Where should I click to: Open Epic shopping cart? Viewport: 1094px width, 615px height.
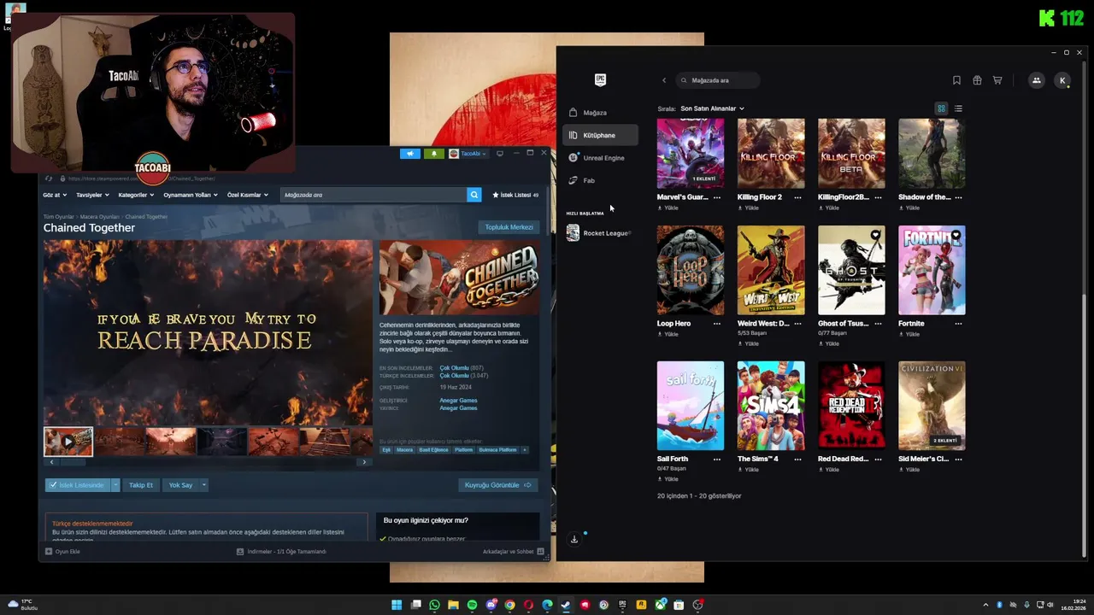(997, 80)
